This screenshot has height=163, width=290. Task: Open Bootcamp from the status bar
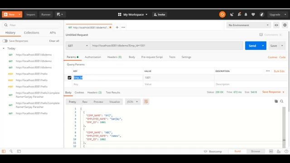213,151
